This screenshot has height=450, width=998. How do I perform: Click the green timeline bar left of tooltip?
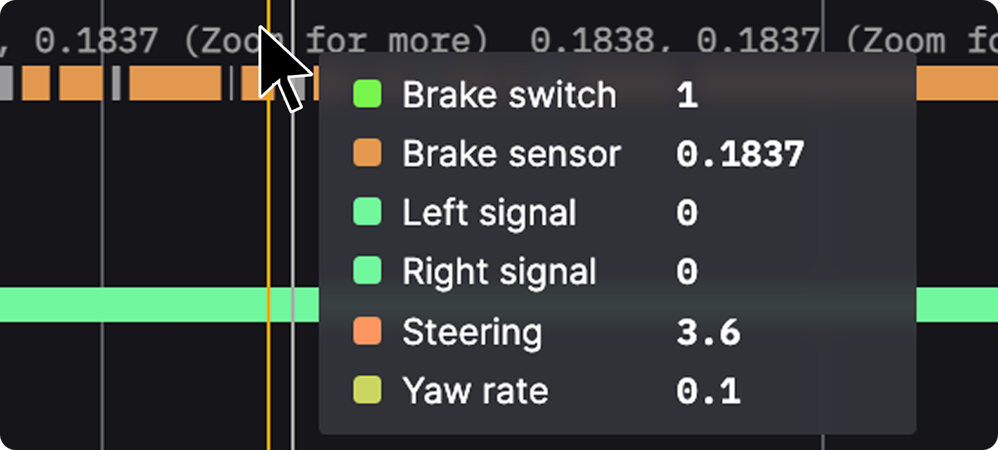(156, 305)
